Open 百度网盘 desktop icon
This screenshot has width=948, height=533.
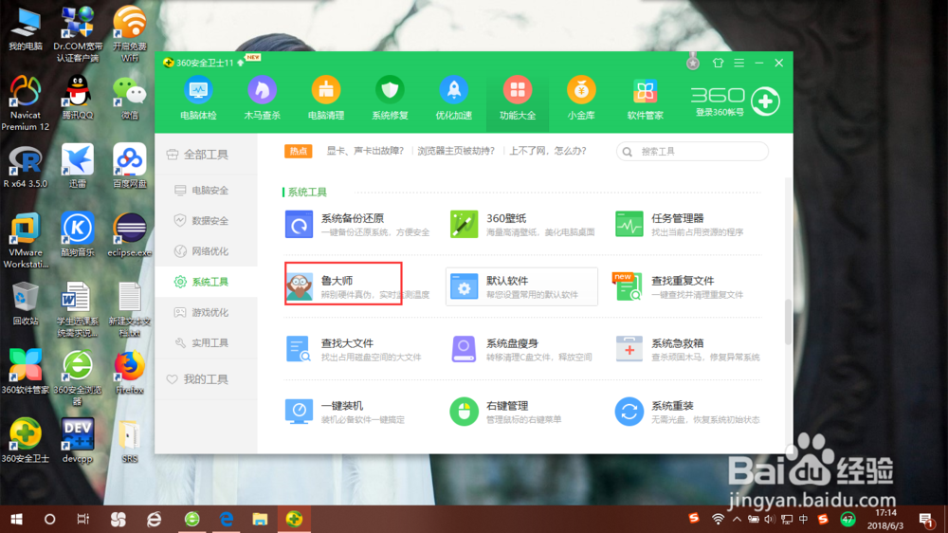129,166
